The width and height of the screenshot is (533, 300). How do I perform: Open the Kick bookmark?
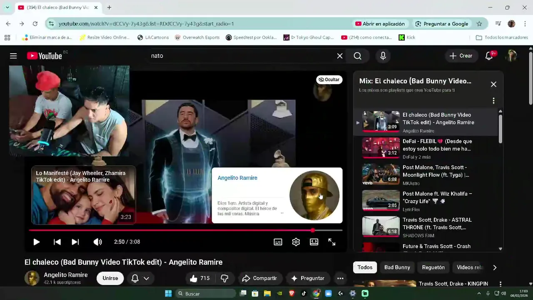pyautogui.click(x=407, y=37)
